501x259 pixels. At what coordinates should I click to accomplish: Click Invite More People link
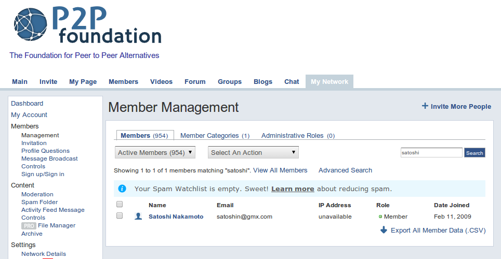(x=461, y=106)
